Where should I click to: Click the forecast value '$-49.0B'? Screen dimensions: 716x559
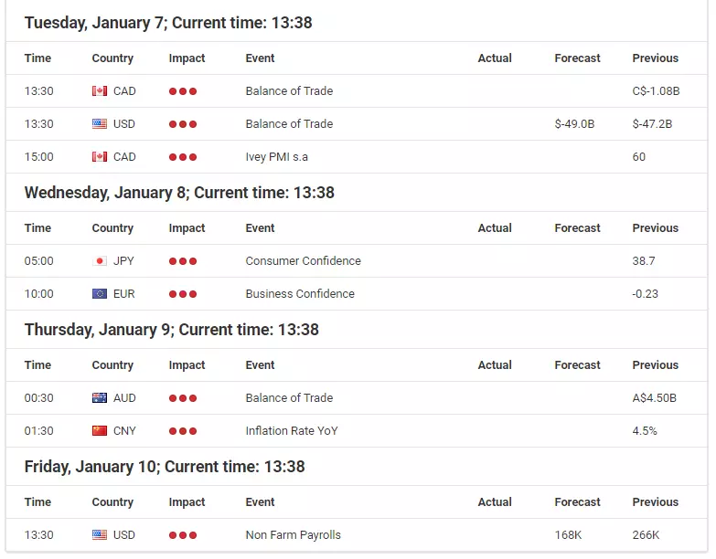tap(574, 124)
